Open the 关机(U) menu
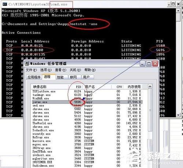The width and height of the screenshot is (183, 168). pyautogui.click(x=75, y=70)
